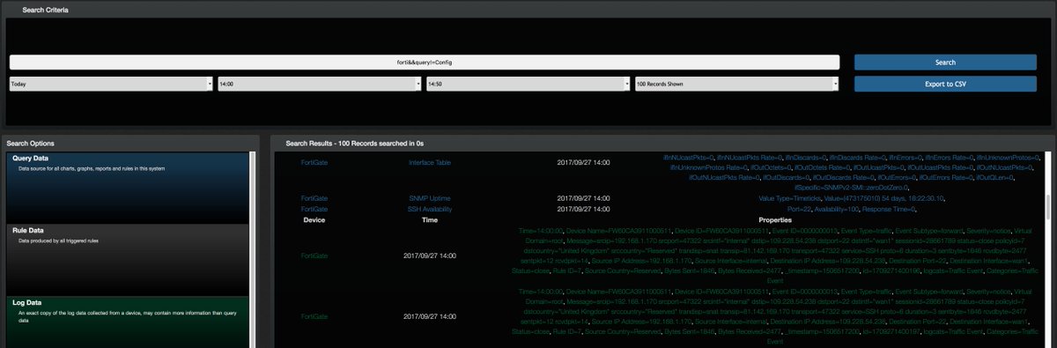Click the 'ifSpecific=SNMPv2-SMI::zeroDotZero.0' text

point(851,187)
